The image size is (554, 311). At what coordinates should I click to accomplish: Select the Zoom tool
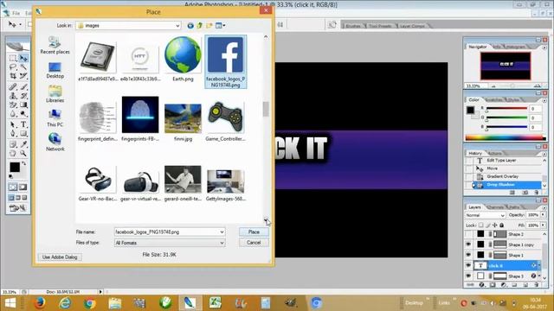click(x=23, y=154)
